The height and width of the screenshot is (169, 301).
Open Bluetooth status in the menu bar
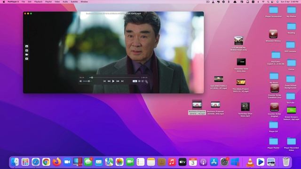pos(229,2)
